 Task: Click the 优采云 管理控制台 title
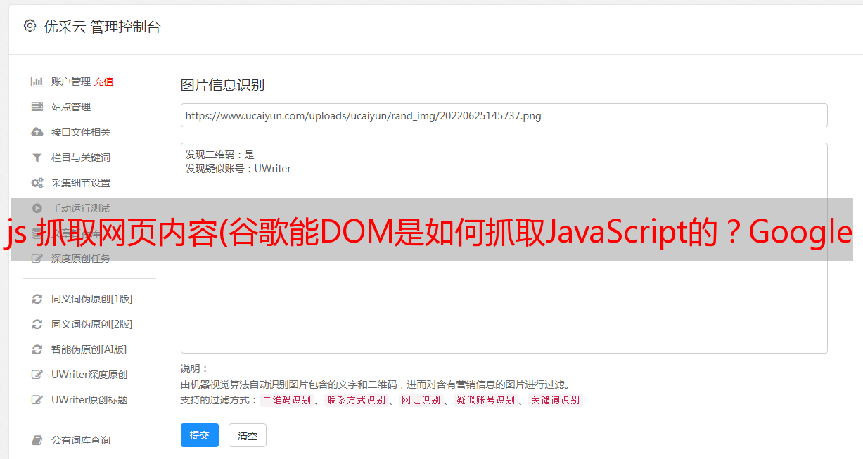click(x=102, y=27)
